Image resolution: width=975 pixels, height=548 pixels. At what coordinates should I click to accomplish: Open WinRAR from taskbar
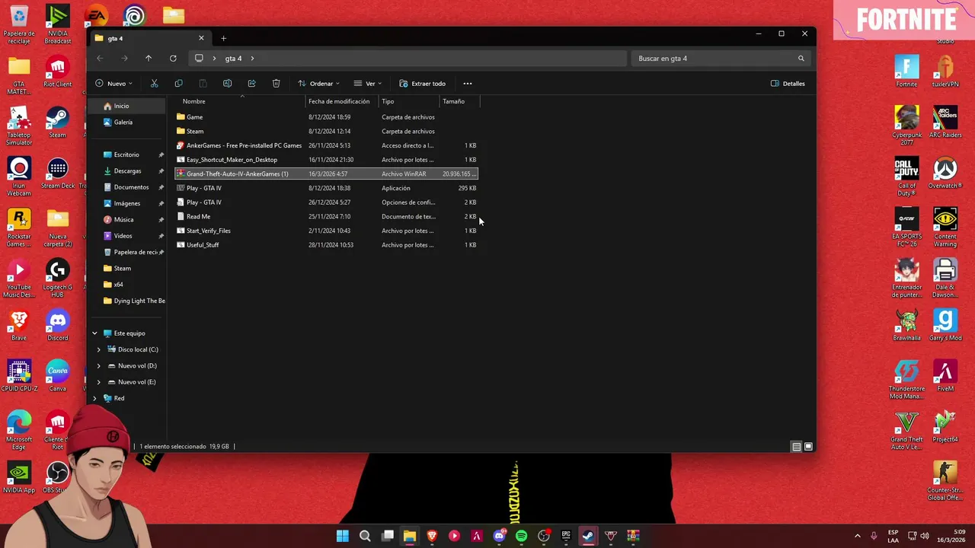633,536
